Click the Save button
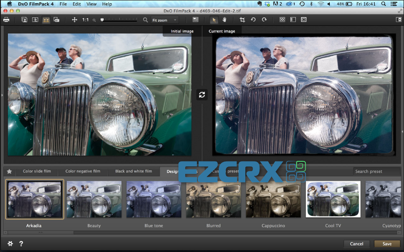This screenshot has width=404, height=252. (x=387, y=244)
